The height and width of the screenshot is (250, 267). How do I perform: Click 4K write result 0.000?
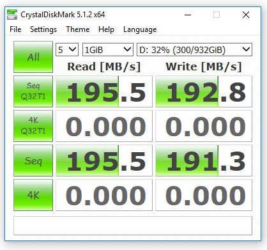(x=204, y=195)
